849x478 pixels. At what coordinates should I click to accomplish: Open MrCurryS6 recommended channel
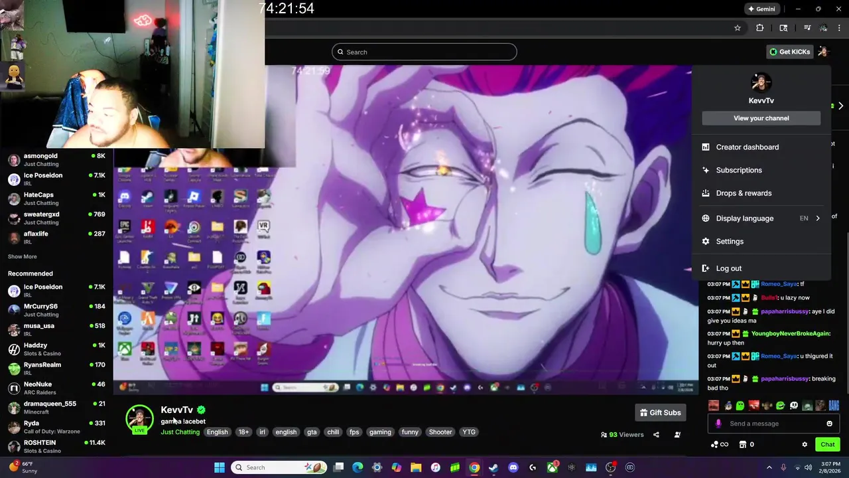point(56,310)
